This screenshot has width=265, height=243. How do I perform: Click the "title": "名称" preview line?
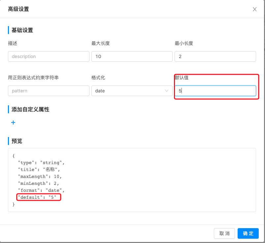coord(39,169)
